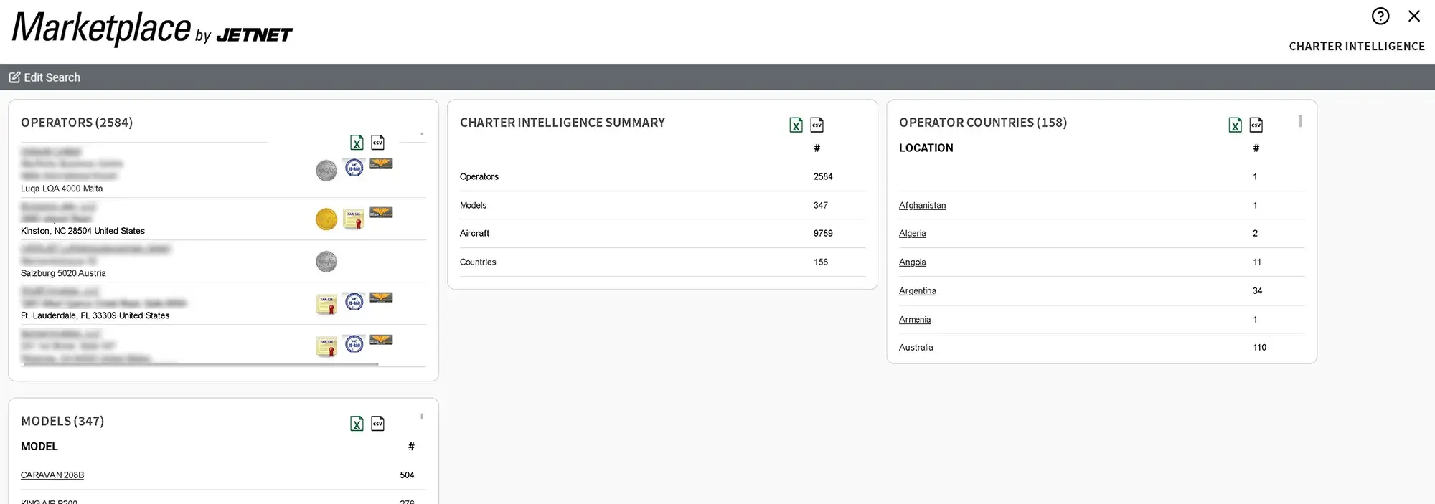Open the Armenia location link
This screenshot has width=1435, height=504.
click(914, 320)
